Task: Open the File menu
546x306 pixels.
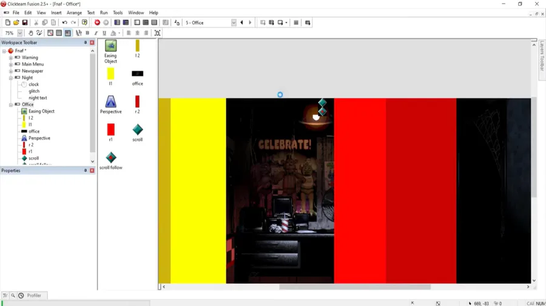Action: (16, 13)
